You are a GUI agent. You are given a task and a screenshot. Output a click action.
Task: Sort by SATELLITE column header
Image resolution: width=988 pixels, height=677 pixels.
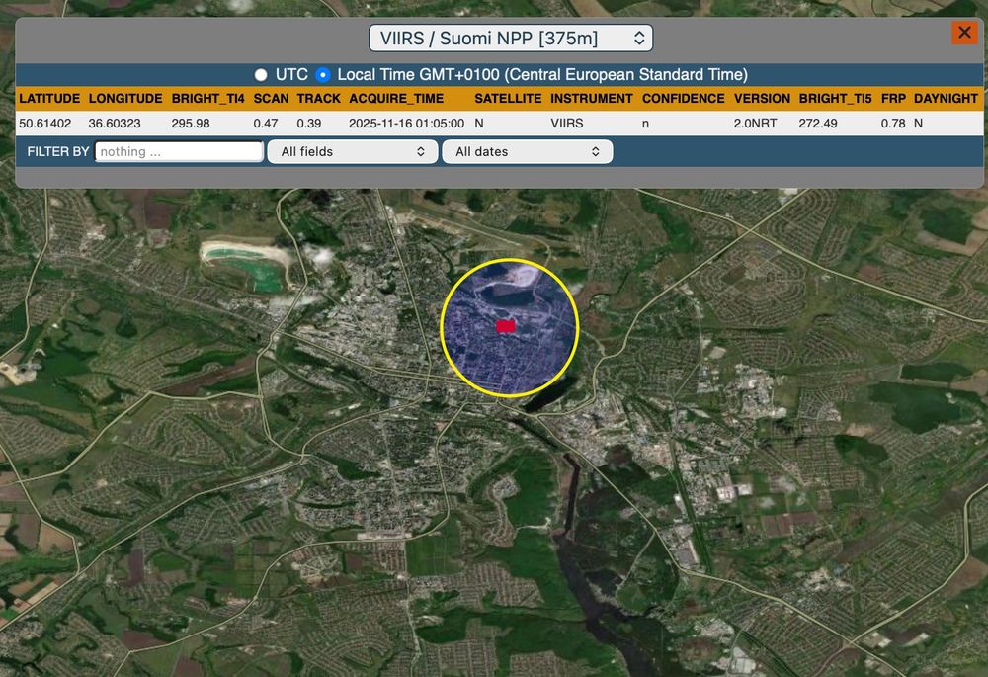[x=508, y=98]
